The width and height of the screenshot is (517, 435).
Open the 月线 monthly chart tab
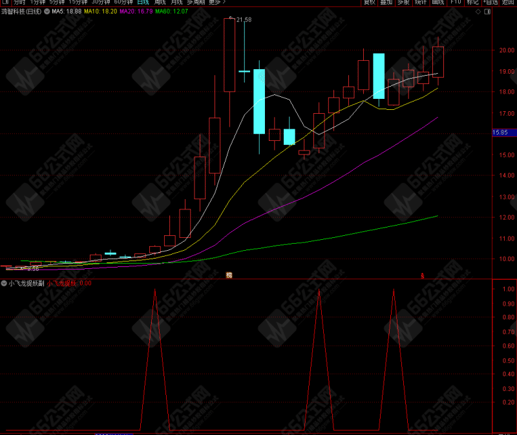coord(176,2)
